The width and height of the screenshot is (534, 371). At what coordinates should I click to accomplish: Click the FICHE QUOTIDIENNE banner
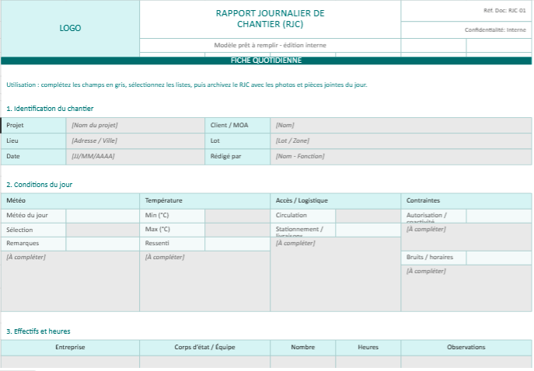tap(266, 61)
